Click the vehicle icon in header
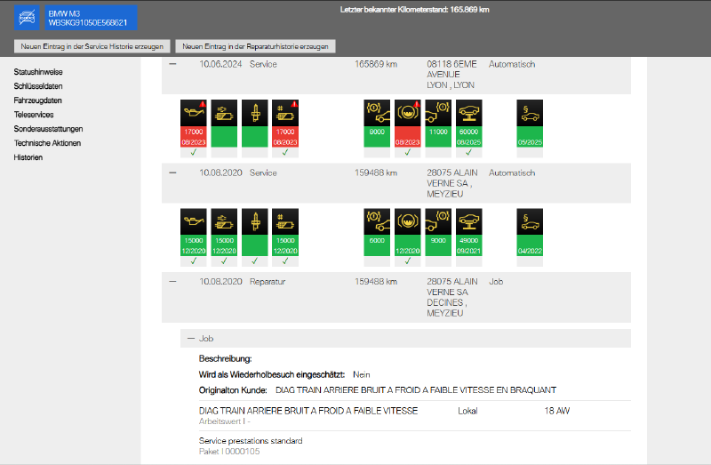This screenshot has width=711, height=465. [x=27, y=18]
